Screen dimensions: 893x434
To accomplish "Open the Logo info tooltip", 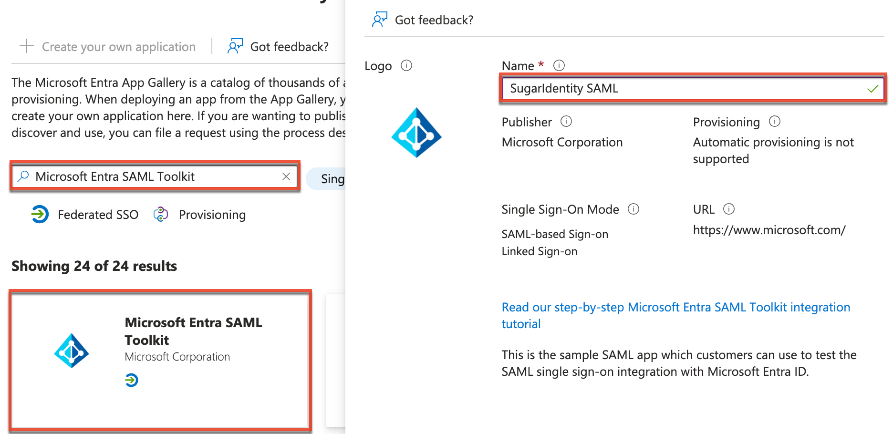I will coord(406,65).
